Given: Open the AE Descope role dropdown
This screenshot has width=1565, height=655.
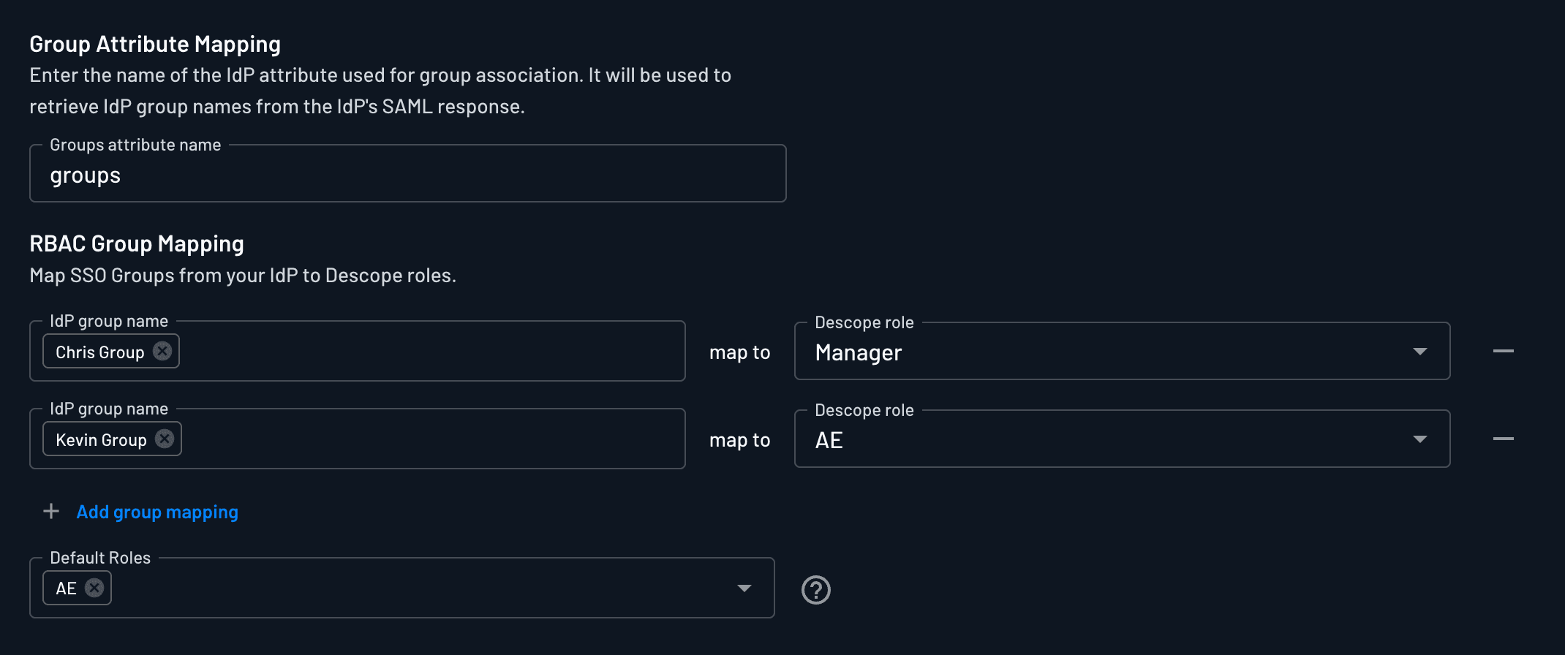Looking at the screenshot, I should click(x=1420, y=439).
